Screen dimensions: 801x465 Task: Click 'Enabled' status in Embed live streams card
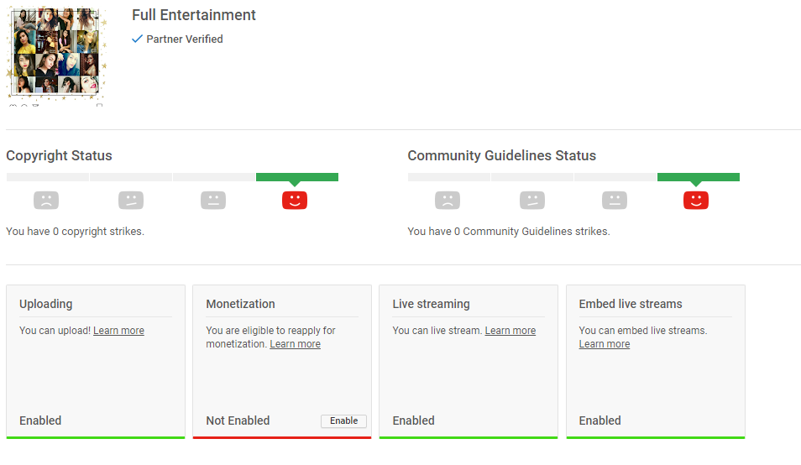(600, 421)
